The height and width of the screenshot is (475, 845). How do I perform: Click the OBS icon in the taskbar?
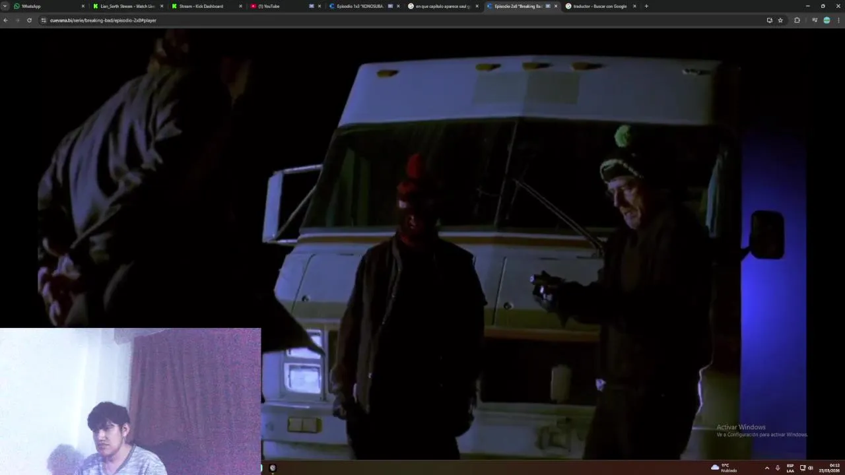[x=273, y=468]
